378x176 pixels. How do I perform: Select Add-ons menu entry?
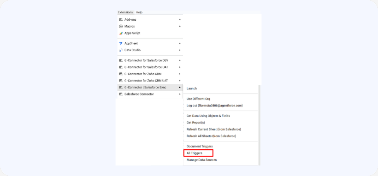150,19
